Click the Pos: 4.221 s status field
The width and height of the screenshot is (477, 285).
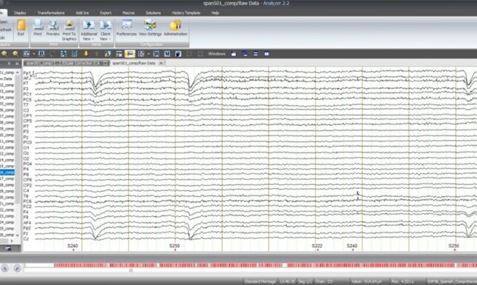[x=402, y=281]
